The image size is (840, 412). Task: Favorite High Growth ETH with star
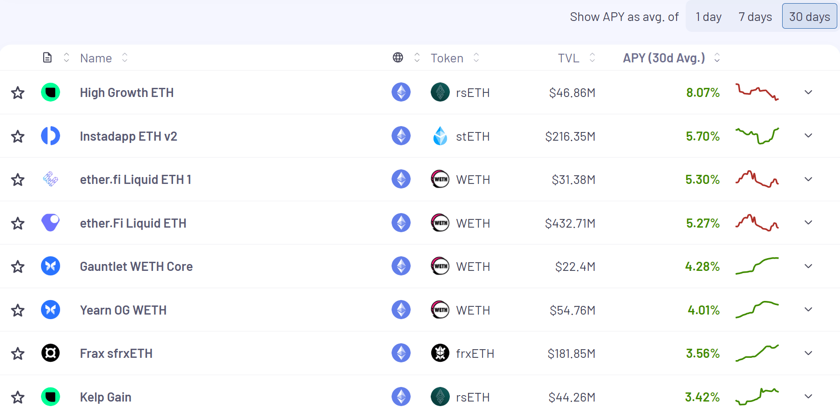click(x=18, y=93)
